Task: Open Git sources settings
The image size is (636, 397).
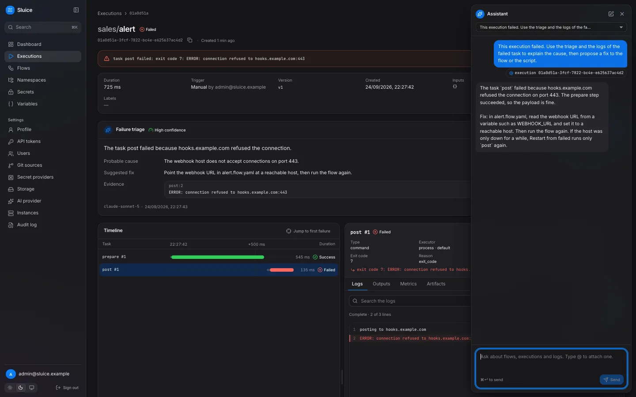Action: tap(43, 165)
